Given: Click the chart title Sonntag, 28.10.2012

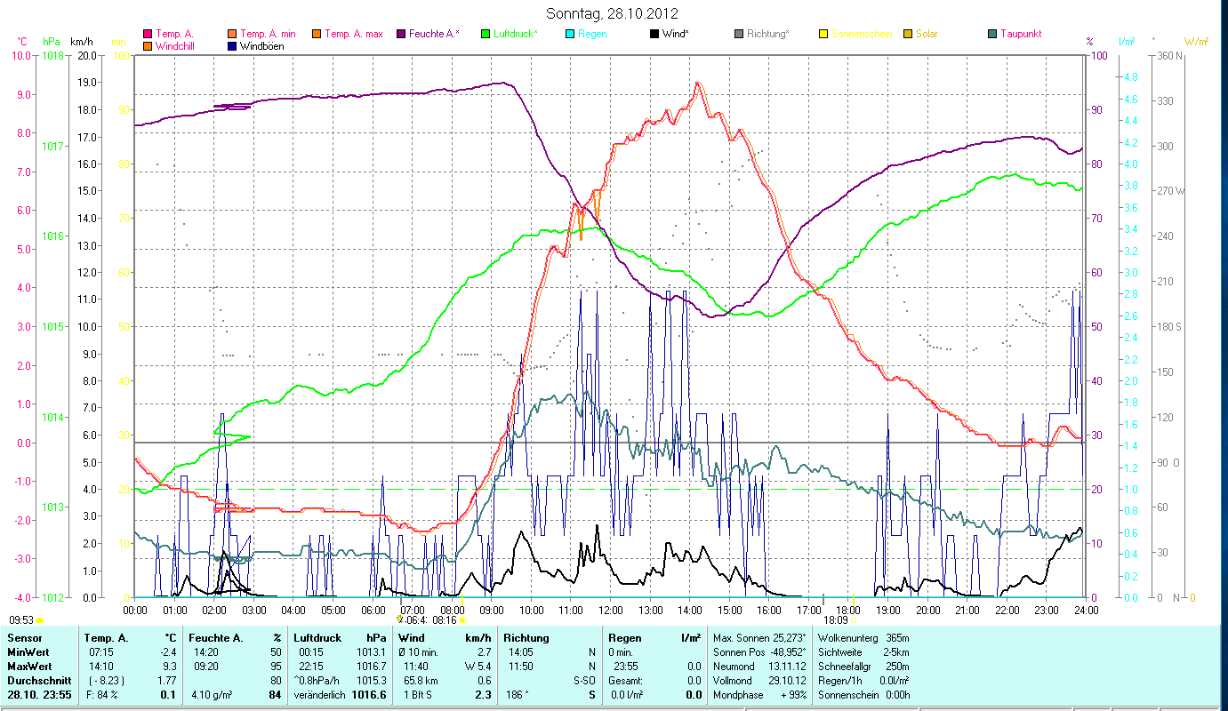Looking at the screenshot, I should click(614, 13).
